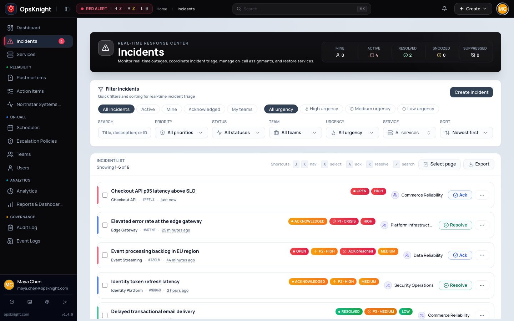Show keyboard shortcuts via the keyboard icon
Image resolution: width=514 pixels, height=321 pixels.
tap(30, 302)
